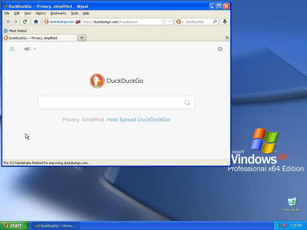Select the DuckDuckGo — Privacy, simplified tab
Image resolution: width=307 pixels, height=230 pixels.
pyautogui.click(x=40, y=38)
